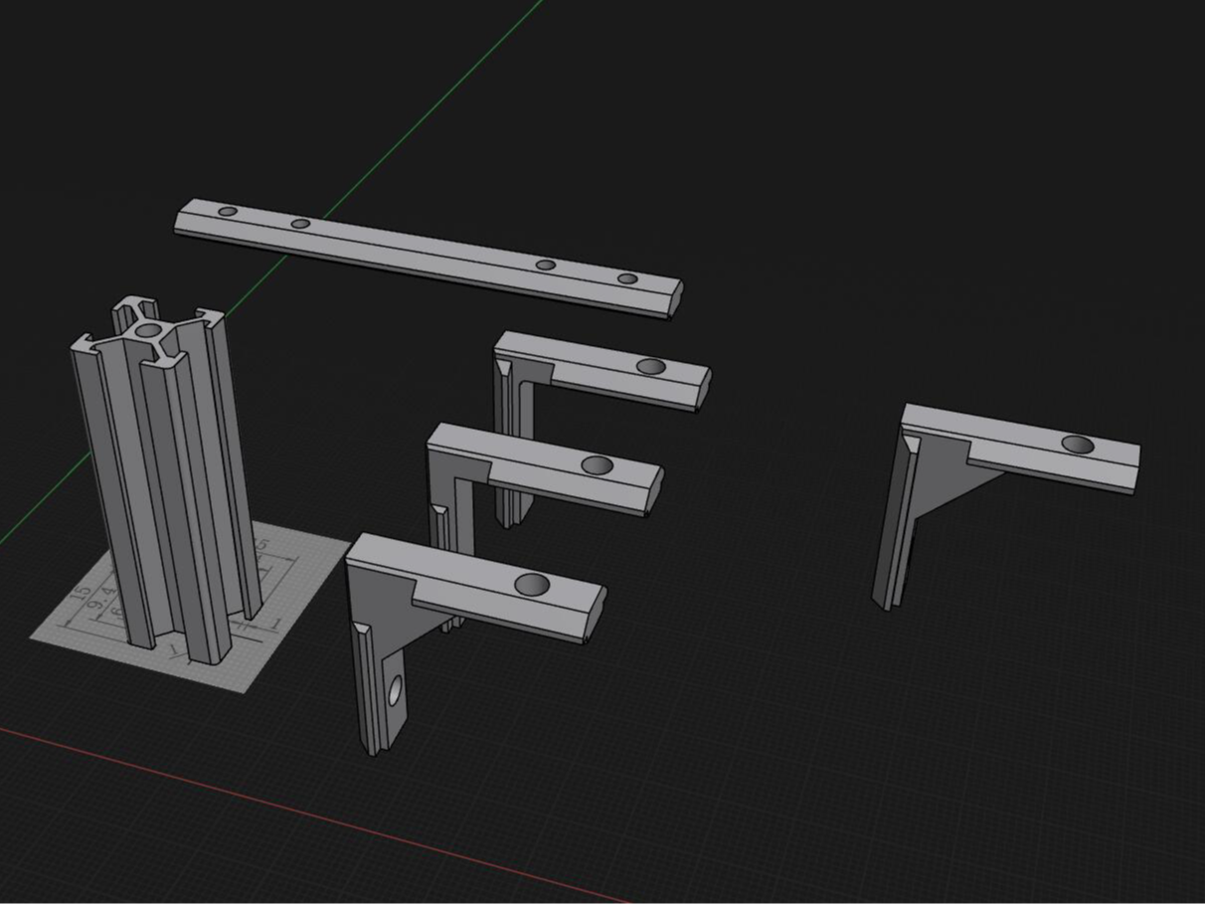The image size is (1205, 904).
Task: Click the side hole in the front bracket's vertical leg
Action: [395, 689]
